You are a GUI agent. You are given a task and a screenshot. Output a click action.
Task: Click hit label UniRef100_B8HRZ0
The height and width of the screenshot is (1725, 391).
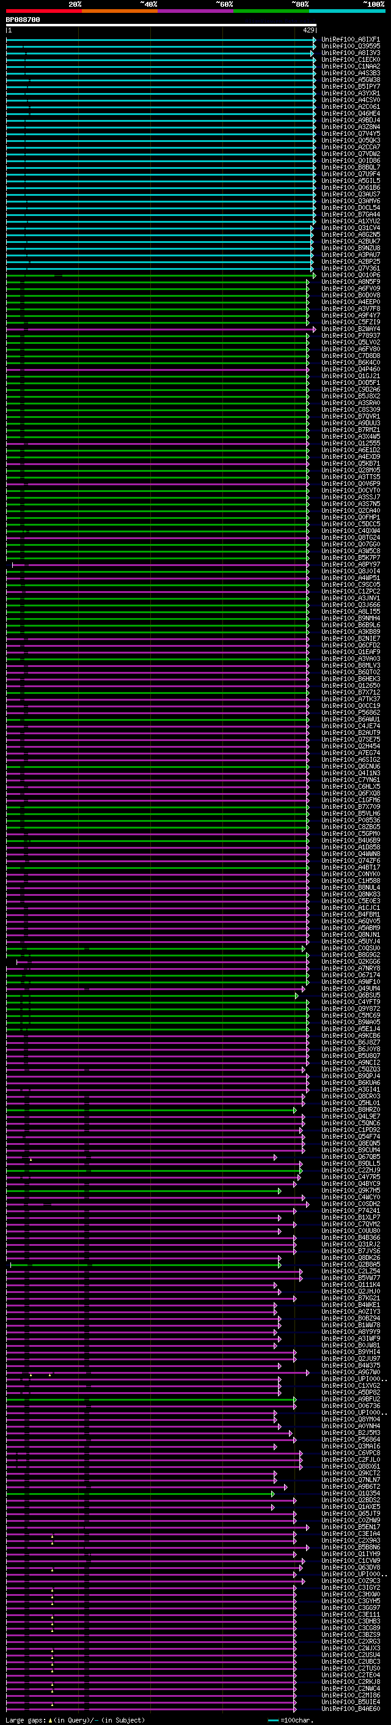tap(351, 1109)
